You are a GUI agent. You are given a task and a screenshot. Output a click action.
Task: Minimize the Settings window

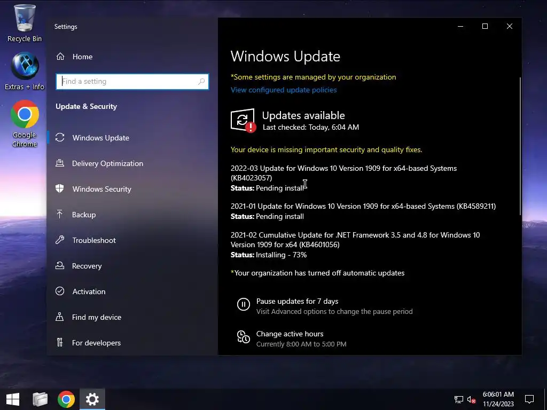coord(460,27)
